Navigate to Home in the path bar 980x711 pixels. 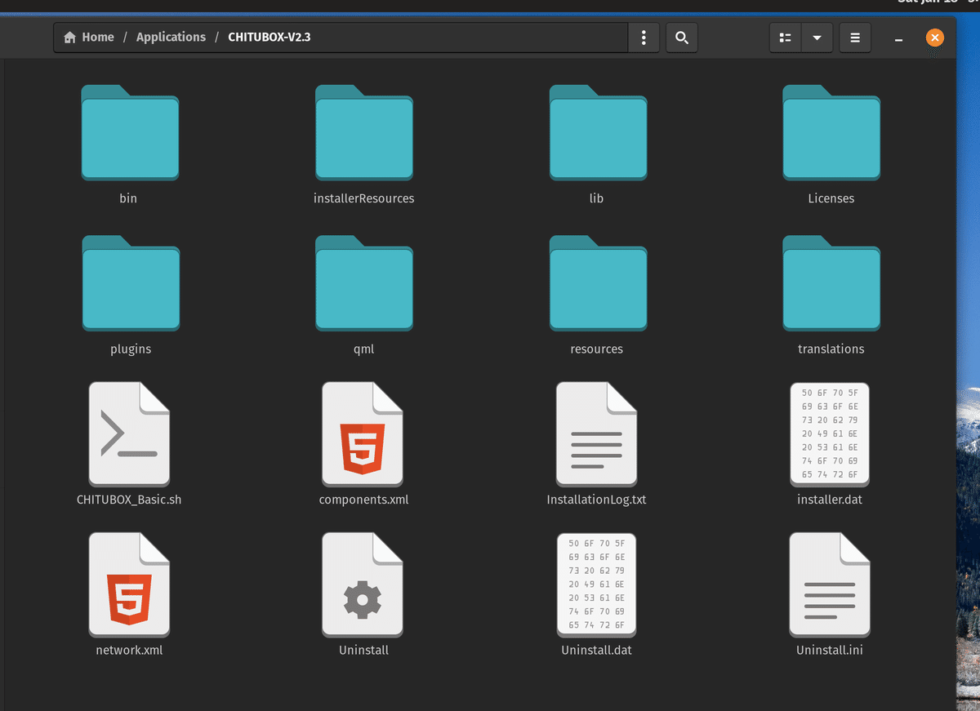[x=98, y=38]
